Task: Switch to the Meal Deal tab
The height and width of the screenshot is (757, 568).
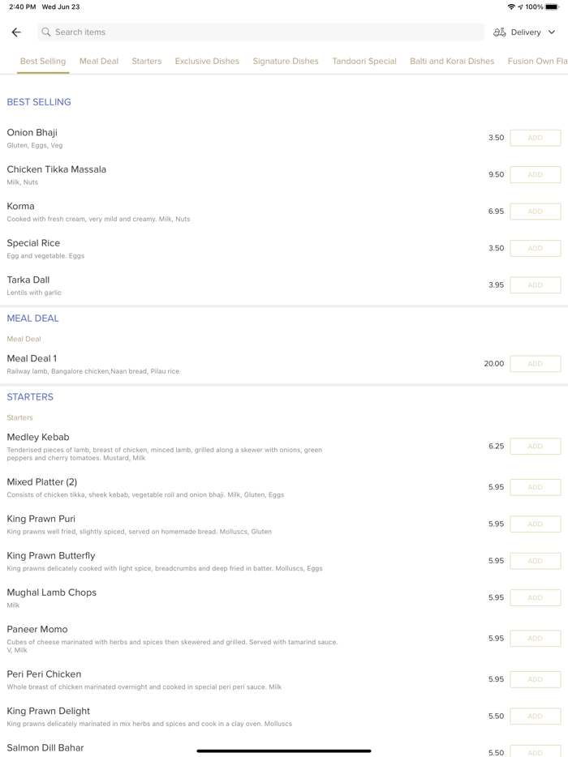Action: click(x=99, y=61)
